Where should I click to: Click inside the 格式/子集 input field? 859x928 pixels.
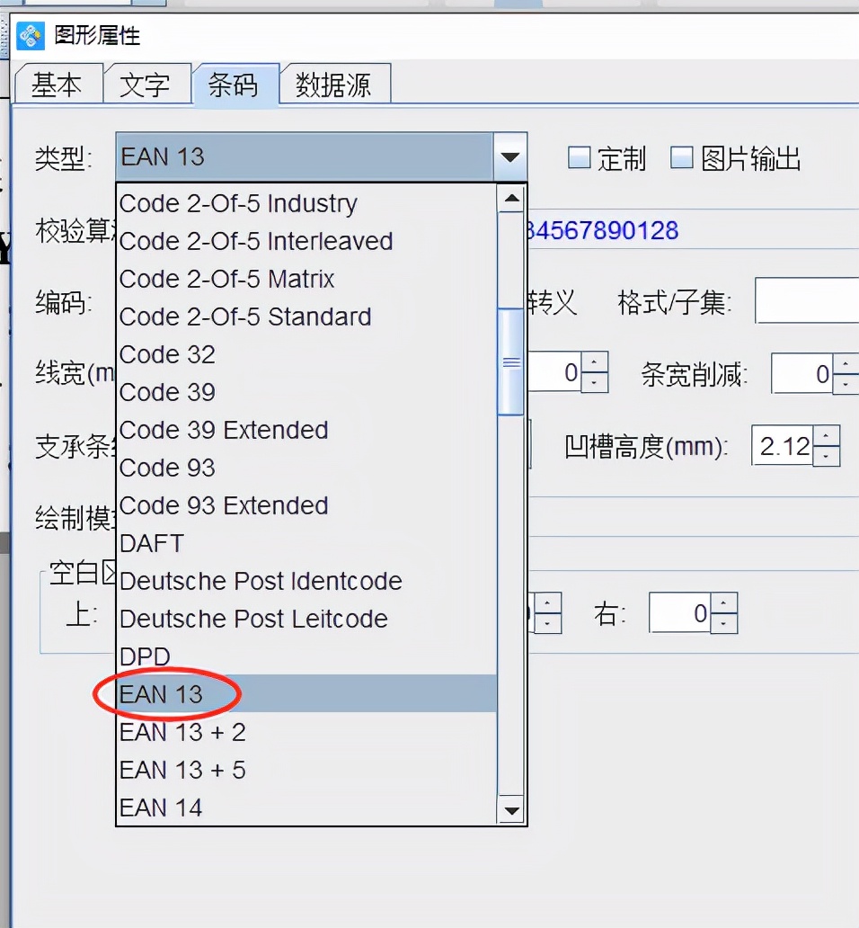click(x=809, y=301)
